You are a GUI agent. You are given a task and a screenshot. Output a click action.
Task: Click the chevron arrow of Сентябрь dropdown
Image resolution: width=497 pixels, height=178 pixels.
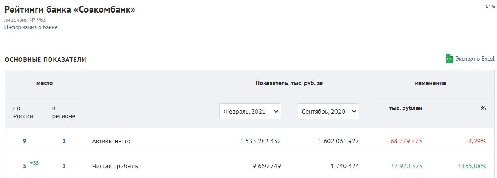[x=354, y=111]
